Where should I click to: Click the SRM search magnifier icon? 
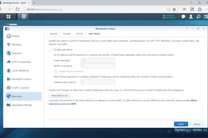point(198,17)
